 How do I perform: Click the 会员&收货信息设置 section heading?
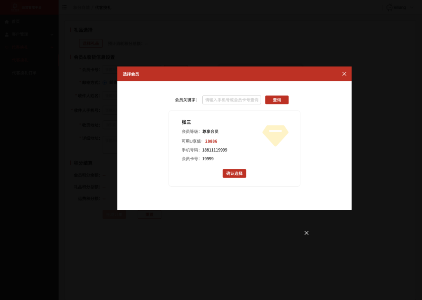(94, 57)
